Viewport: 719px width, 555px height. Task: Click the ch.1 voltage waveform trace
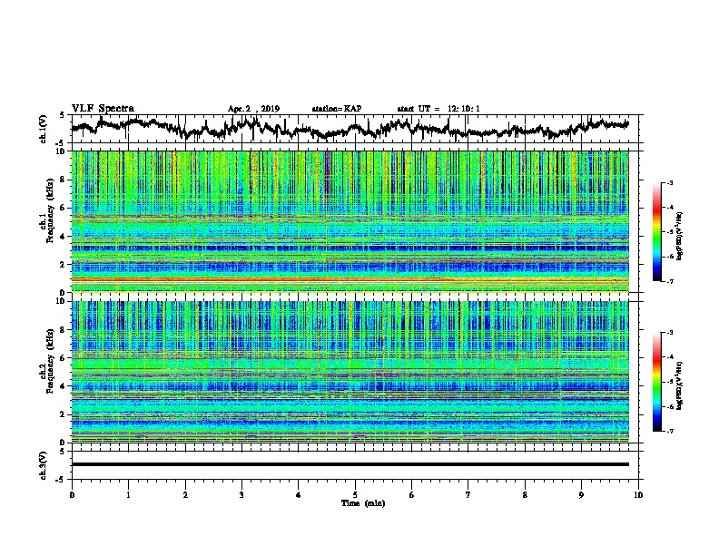point(350,128)
